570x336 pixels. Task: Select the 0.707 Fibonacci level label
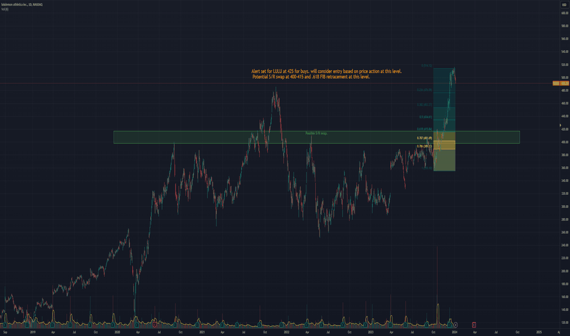click(x=424, y=138)
